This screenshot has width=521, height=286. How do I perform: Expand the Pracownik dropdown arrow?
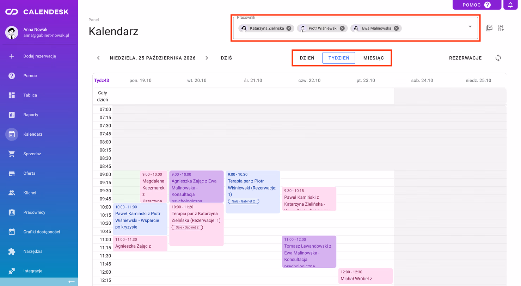tap(470, 26)
